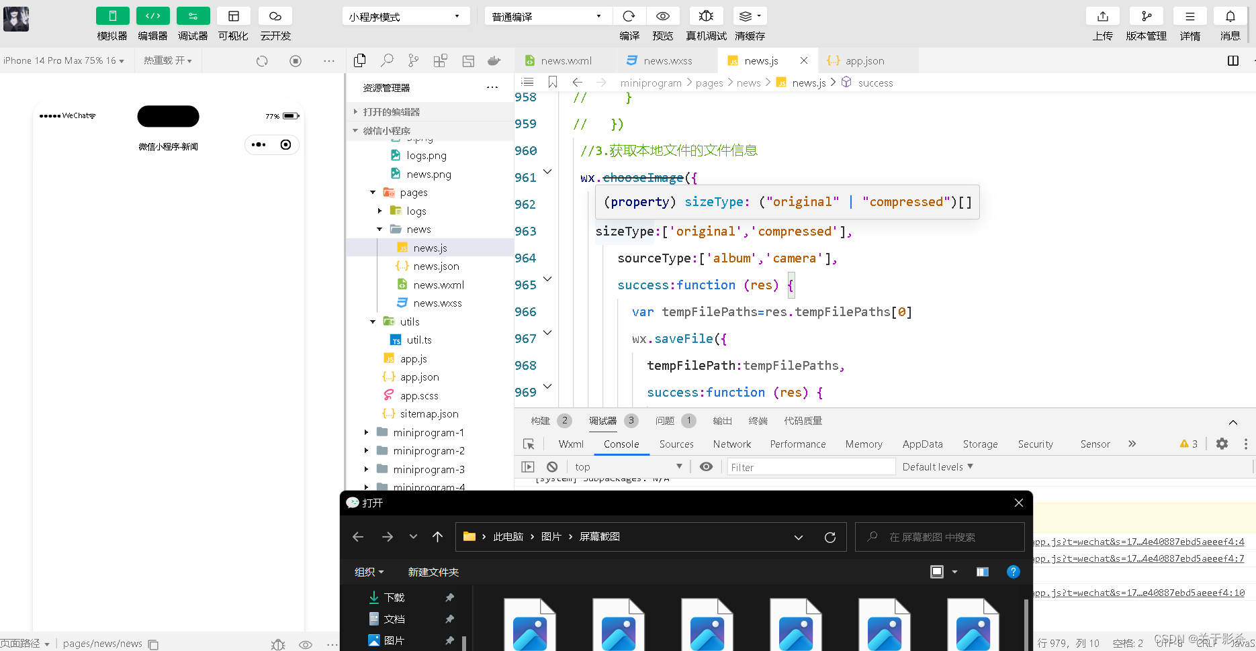The image size is (1256, 651).
Task: Toggle the Simulator panel button
Action: coord(112,16)
